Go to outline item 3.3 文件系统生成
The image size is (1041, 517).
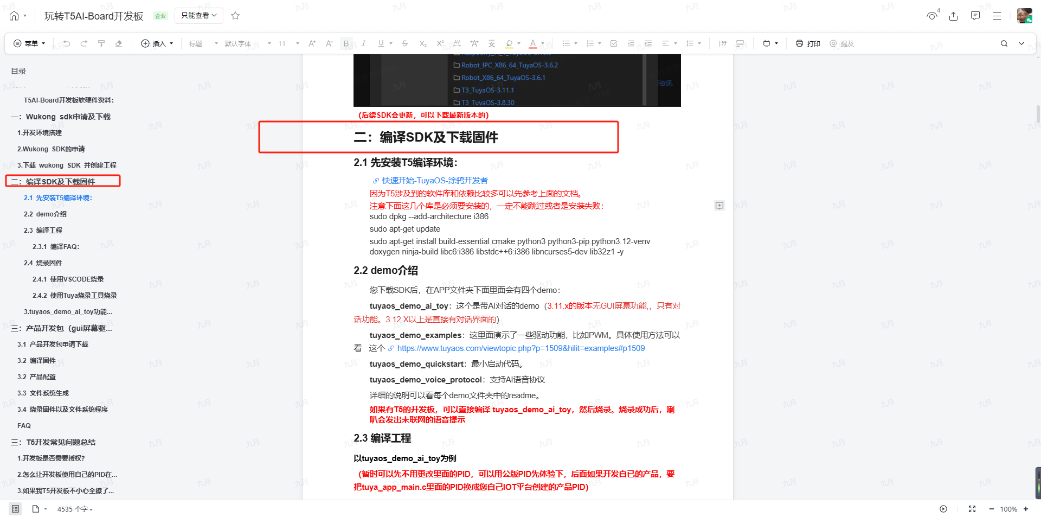click(43, 393)
